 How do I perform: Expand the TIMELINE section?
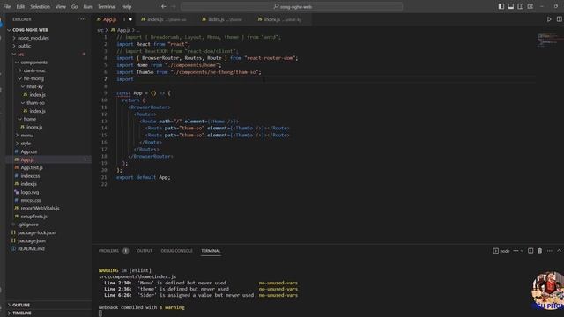[x=21, y=313]
